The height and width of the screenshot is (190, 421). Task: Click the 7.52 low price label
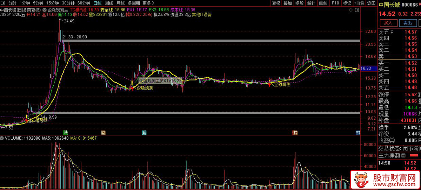(9, 128)
